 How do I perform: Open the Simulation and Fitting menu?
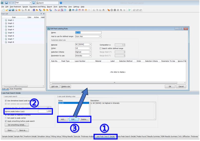[38, 6]
